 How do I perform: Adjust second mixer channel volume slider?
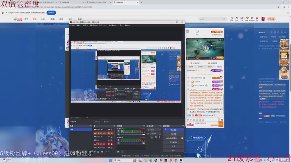coord(132,143)
